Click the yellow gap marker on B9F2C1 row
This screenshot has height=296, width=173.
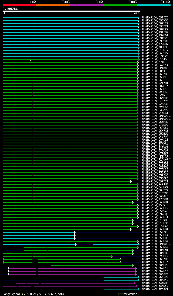click(x=27, y=28)
